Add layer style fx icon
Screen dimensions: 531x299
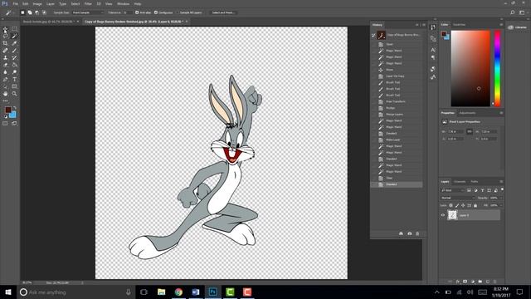pyautogui.click(x=457, y=282)
